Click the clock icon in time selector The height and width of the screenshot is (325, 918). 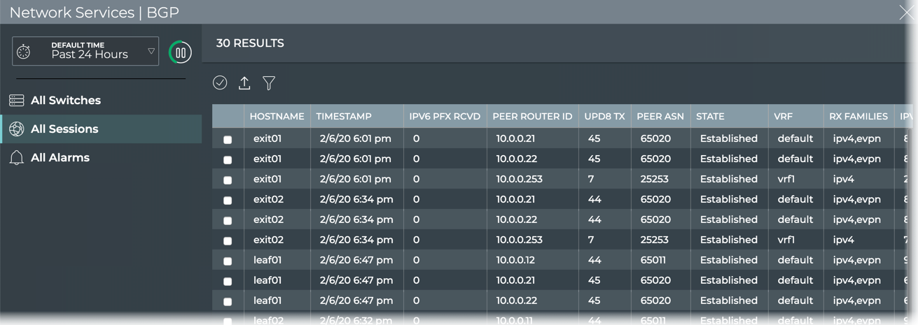tap(24, 52)
